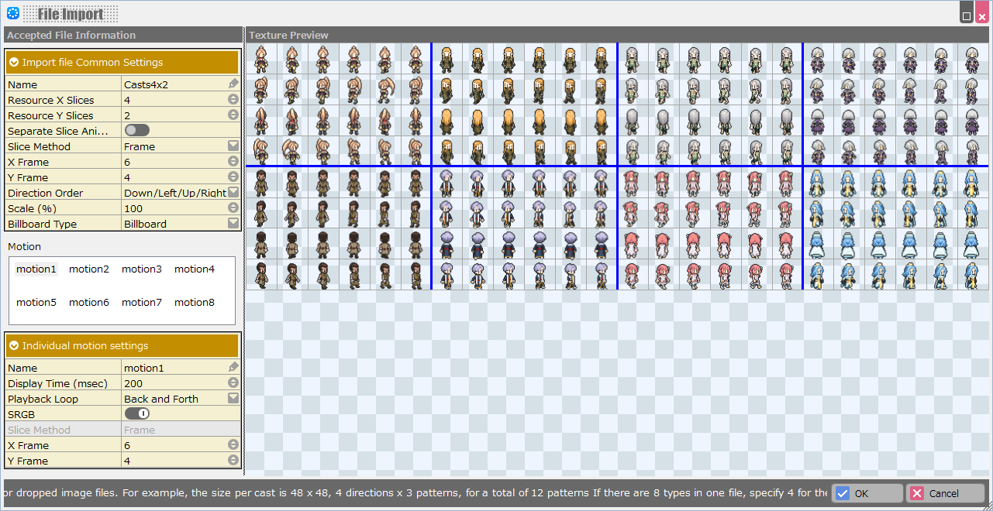Click the dice application icon in the title bar
This screenshot has width=993, height=511.
(12, 12)
